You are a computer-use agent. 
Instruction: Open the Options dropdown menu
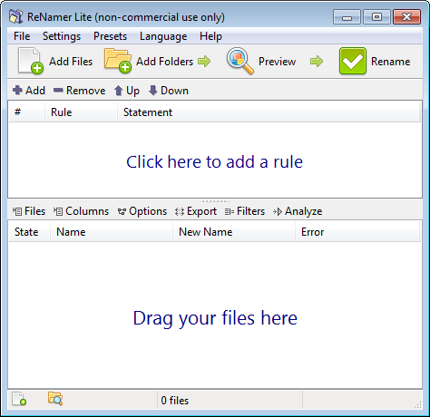point(142,211)
